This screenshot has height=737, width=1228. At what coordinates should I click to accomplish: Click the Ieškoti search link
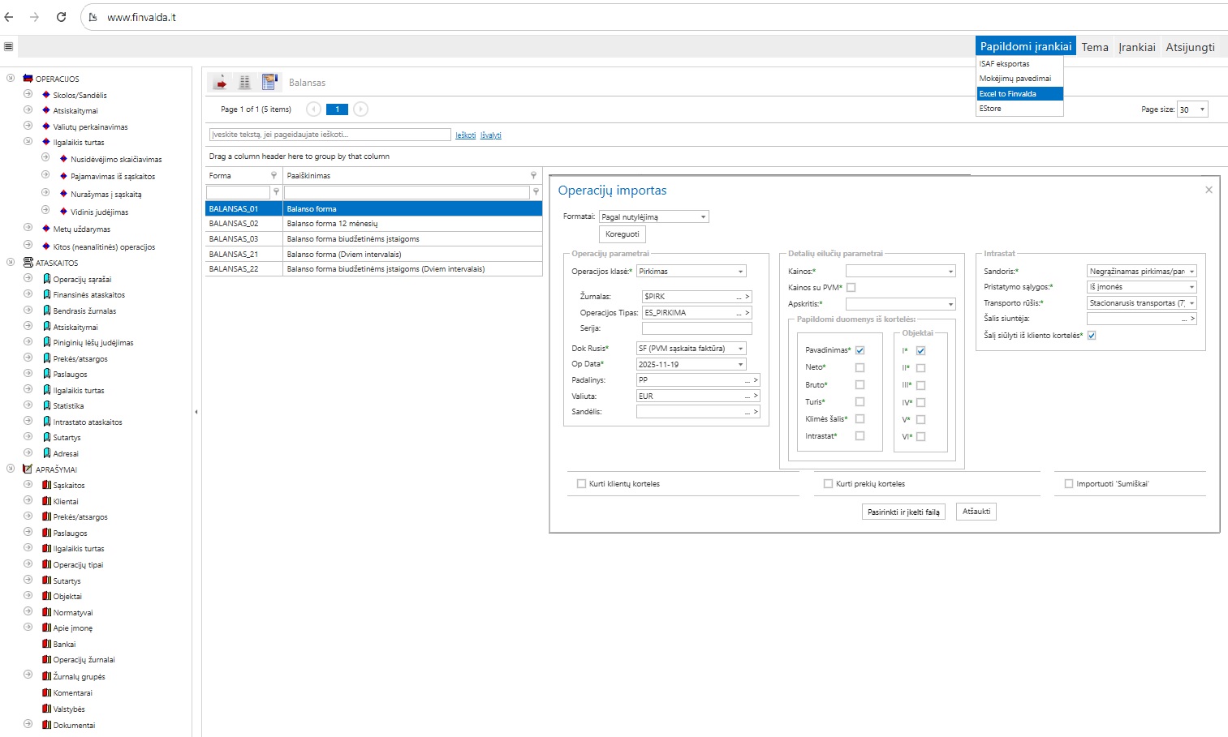[465, 135]
